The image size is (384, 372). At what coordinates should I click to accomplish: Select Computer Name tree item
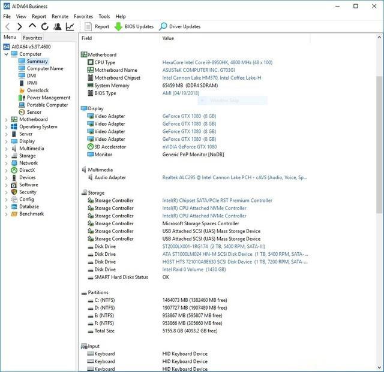45,68
